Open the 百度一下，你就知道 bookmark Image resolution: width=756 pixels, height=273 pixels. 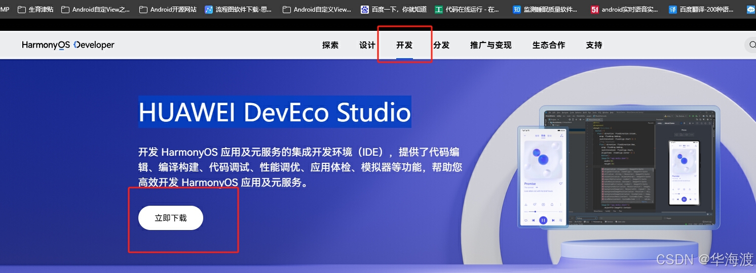click(x=394, y=9)
